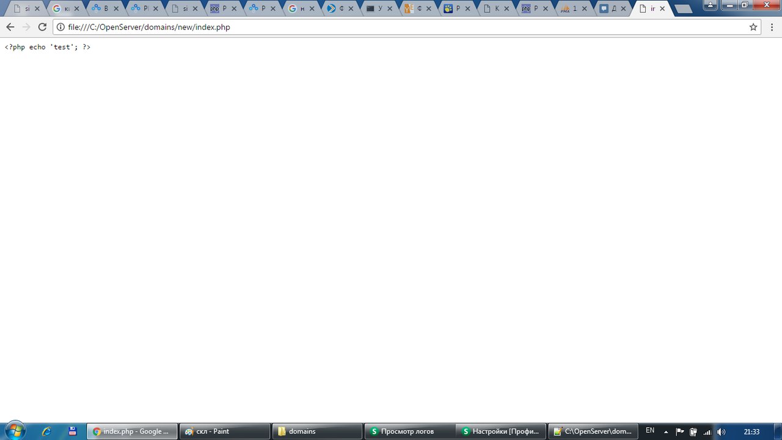
Task: Bookmark this page with the star
Action: point(753,27)
